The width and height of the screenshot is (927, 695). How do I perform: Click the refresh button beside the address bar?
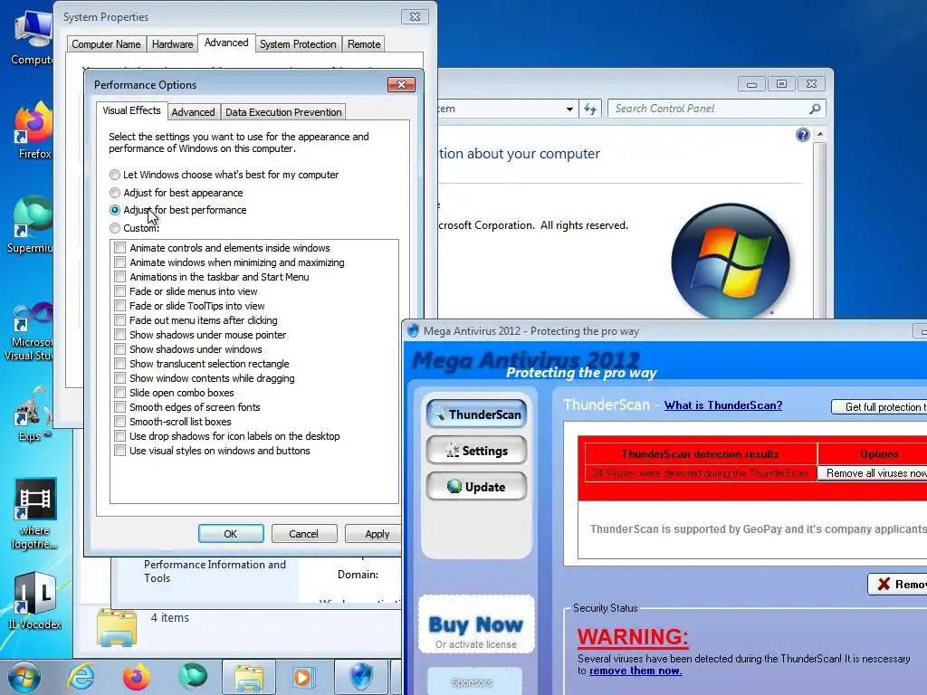pos(590,109)
